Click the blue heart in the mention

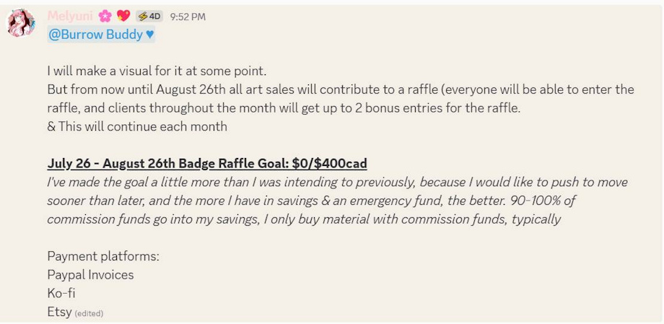tap(149, 34)
